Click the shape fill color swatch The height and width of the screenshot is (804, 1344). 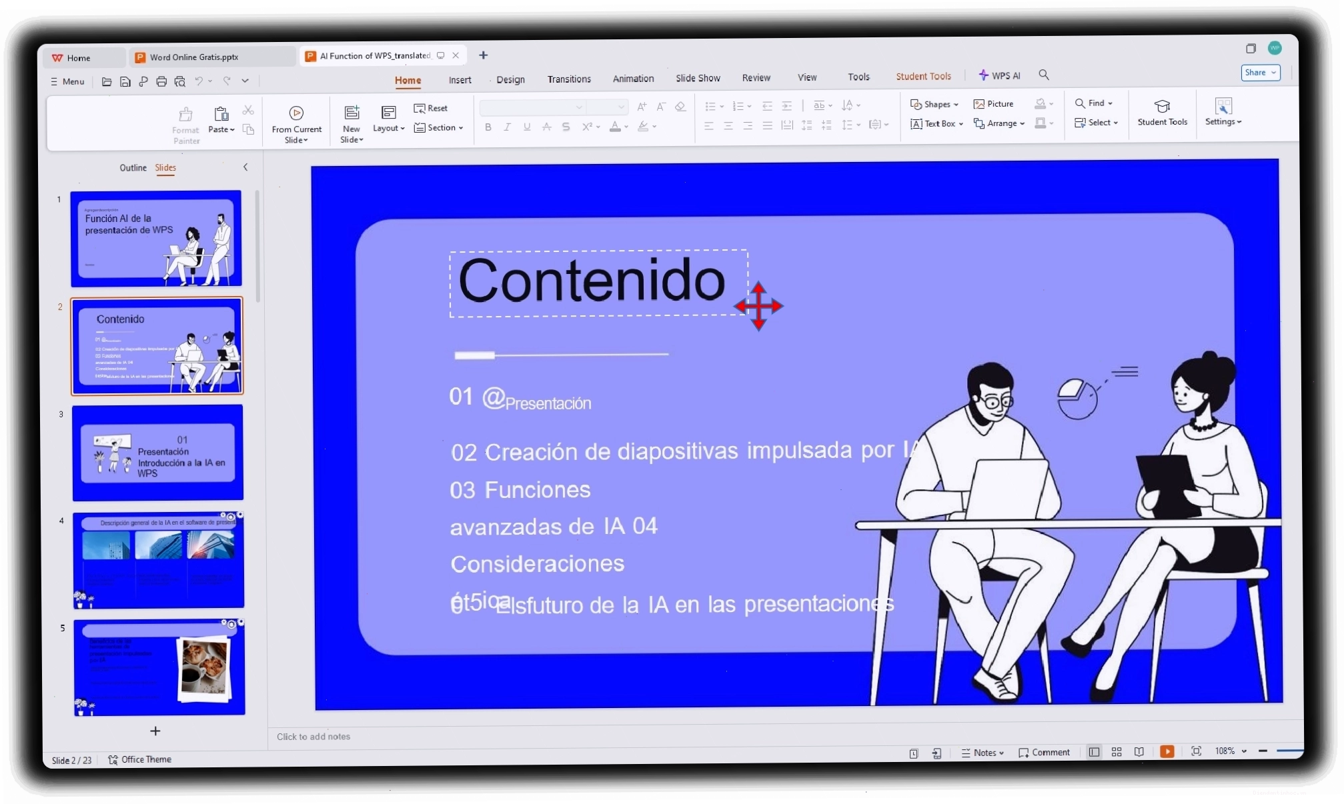pos(1040,103)
